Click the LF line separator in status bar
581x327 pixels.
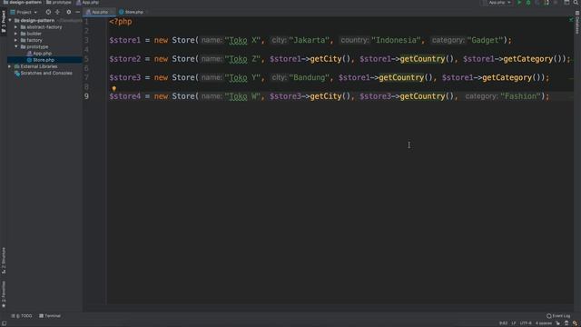514,323
